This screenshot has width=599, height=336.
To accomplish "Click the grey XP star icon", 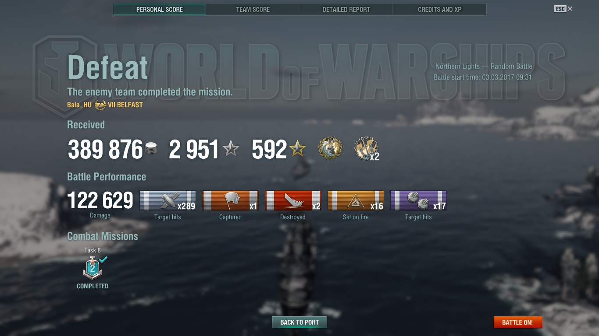I will pyautogui.click(x=231, y=149).
